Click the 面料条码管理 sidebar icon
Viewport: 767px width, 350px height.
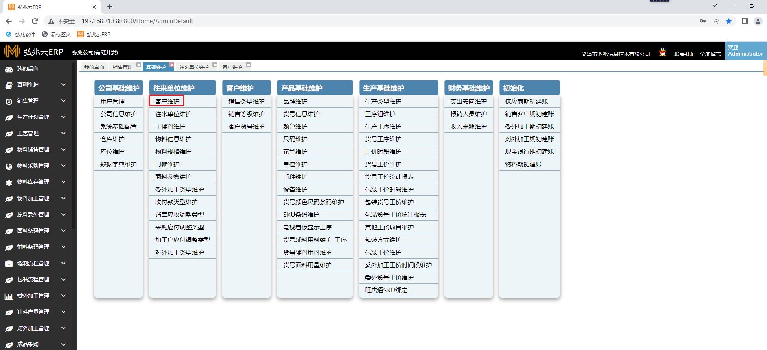pos(9,231)
